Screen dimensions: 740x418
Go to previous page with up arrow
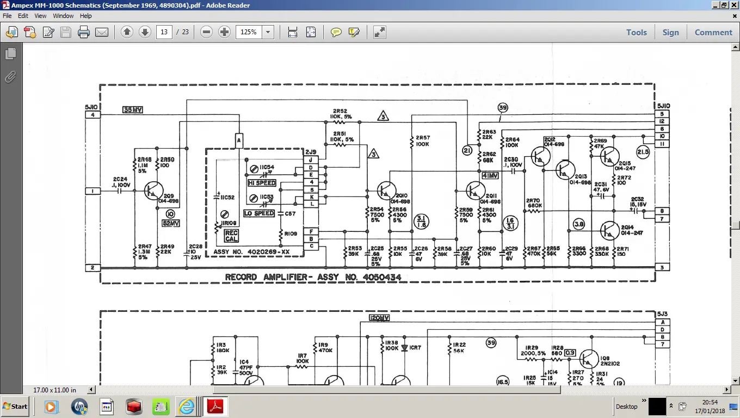[x=127, y=33]
